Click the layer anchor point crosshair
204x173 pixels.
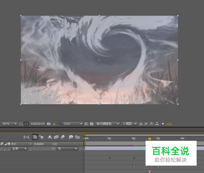[x=99, y=60]
